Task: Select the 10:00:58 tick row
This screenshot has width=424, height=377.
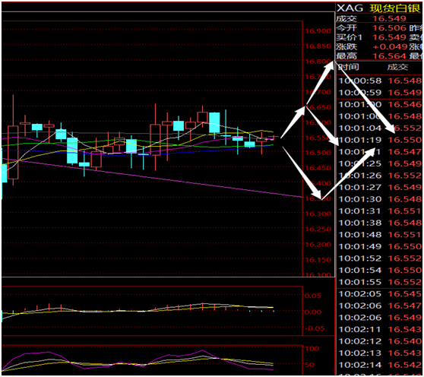Action: tap(380, 81)
